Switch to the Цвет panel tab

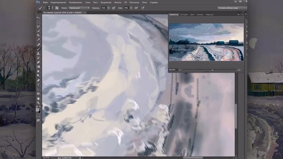tap(192, 15)
